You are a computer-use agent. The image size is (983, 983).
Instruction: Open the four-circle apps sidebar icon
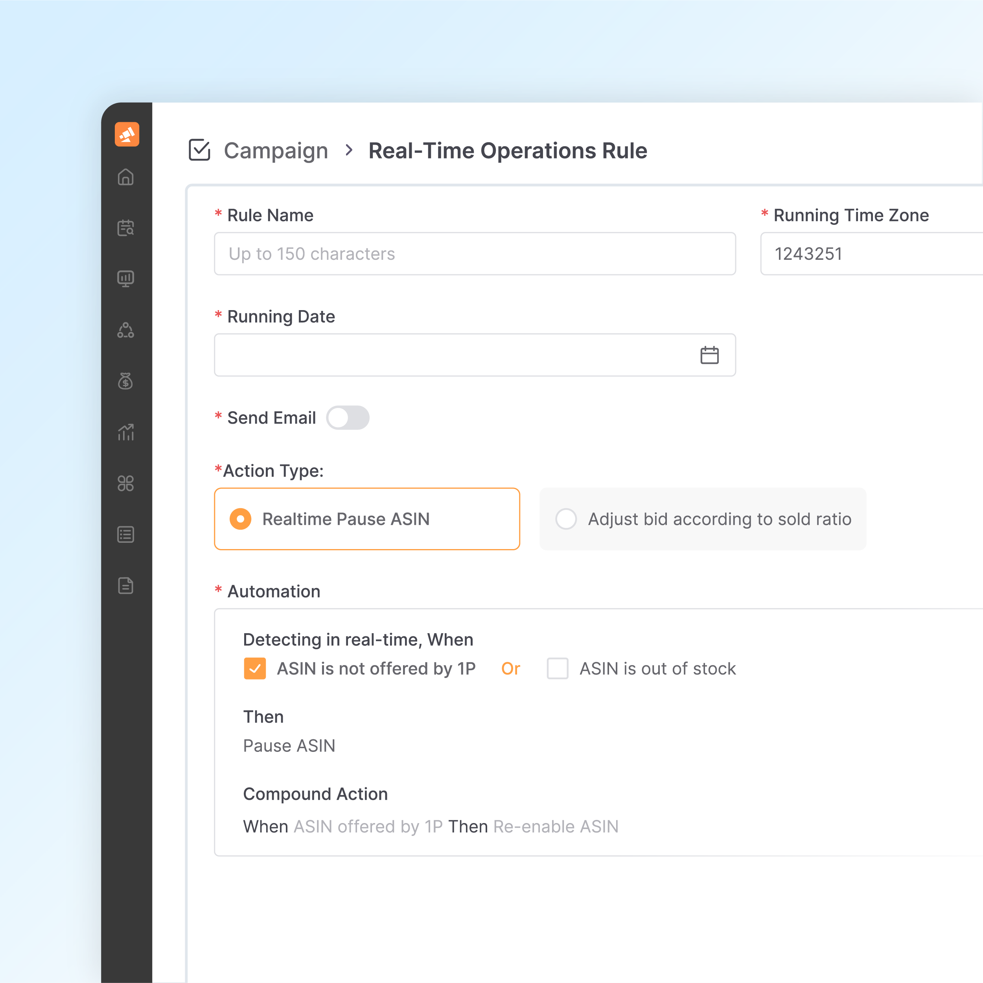(126, 483)
